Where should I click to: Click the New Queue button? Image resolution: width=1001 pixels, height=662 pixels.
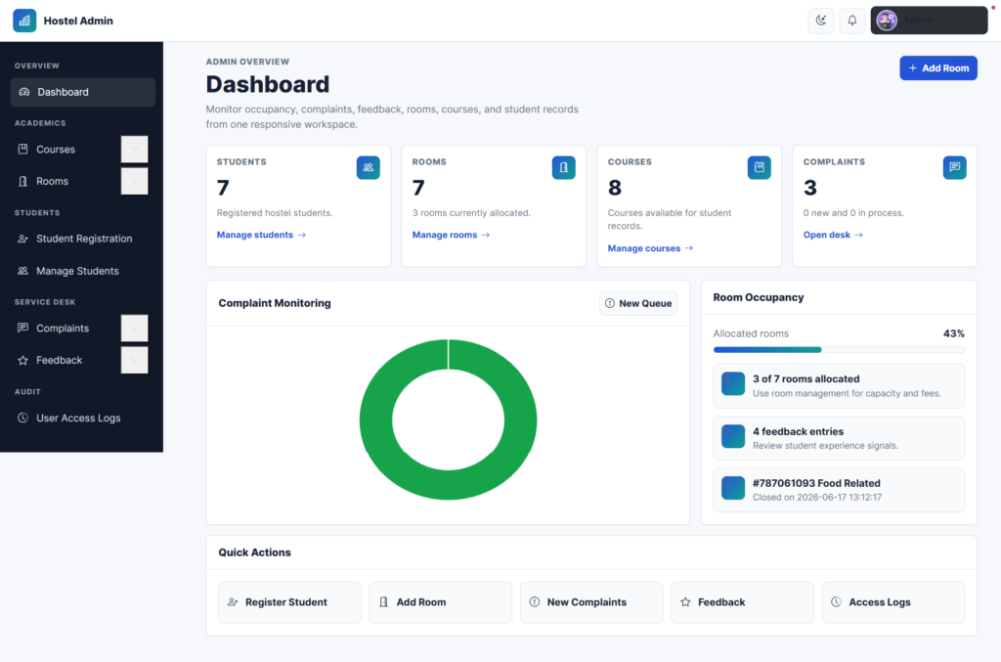[638, 303]
